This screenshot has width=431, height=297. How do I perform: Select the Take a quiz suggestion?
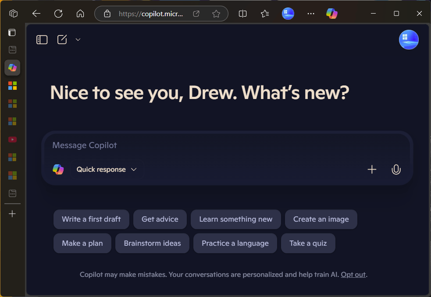pos(308,244)
